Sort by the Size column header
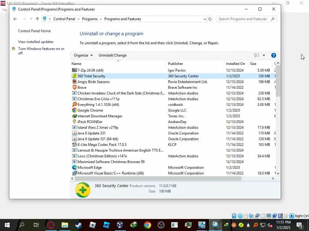309x231 pixels. click(260, 64)
